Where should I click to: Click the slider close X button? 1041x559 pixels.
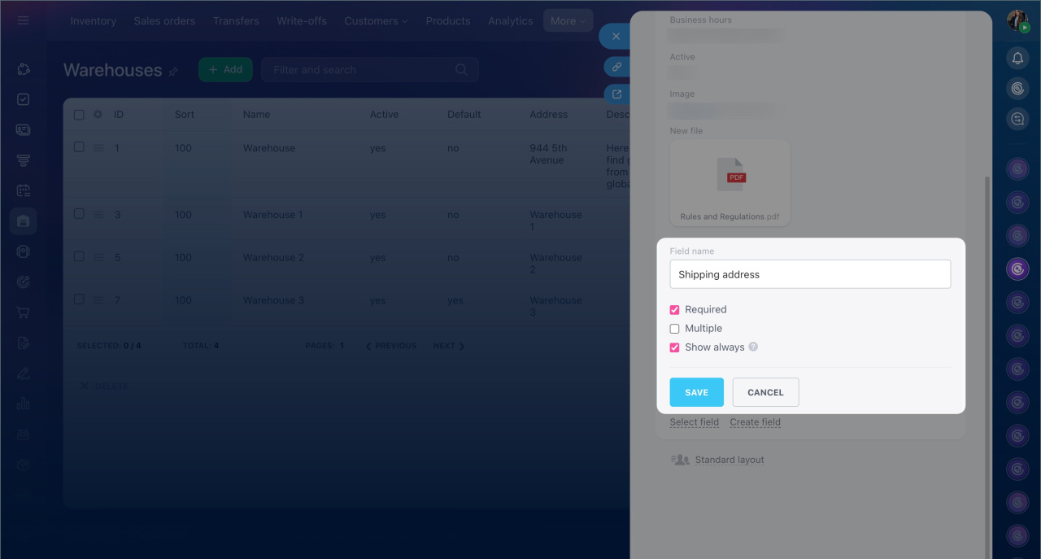tap(616, 37)
